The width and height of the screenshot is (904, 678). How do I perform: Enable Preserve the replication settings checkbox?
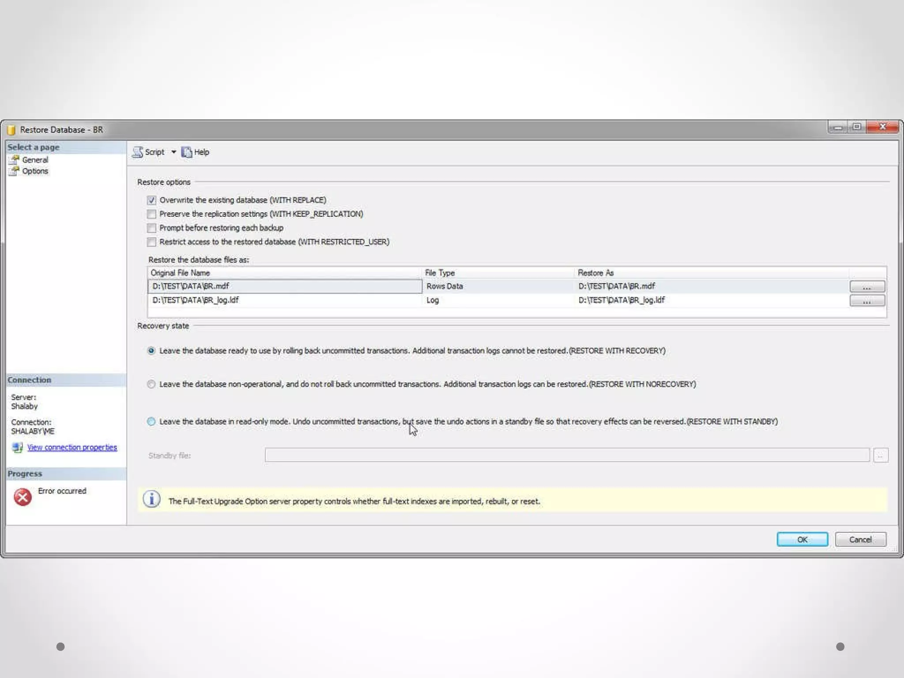click(152, 215)
